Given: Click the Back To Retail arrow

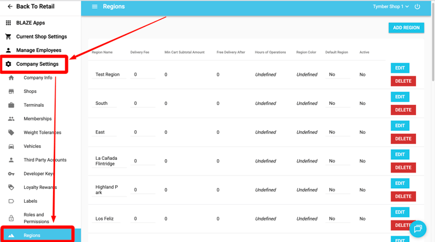Looking at the screenshot, I should tap(10, 6).
